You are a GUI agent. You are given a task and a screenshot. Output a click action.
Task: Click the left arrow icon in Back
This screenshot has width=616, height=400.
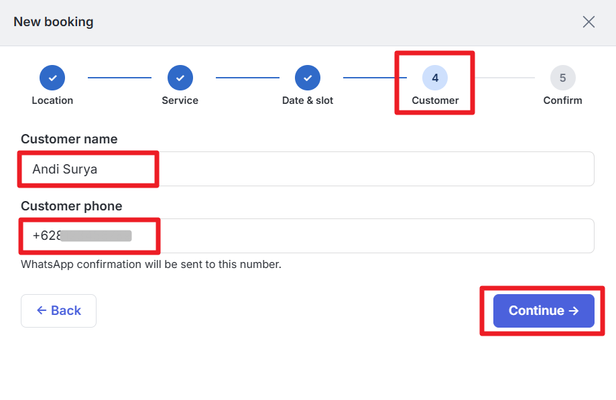(42, 310)
